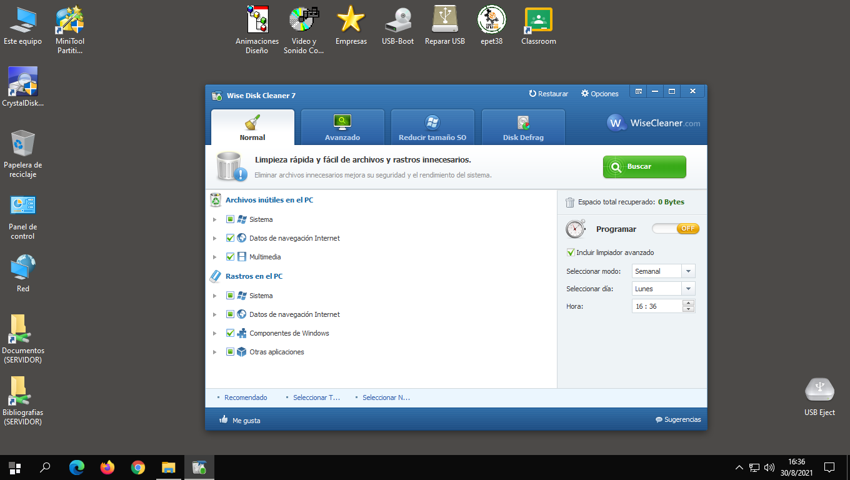Open WiseCleaner.com logo link
Screen dimensions: 850x480
pos(654,123)
